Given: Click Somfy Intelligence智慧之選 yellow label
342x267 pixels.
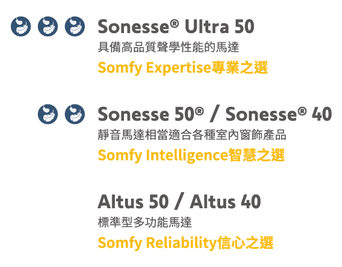Looking at the screenshot, I should (x=191, y=155).
